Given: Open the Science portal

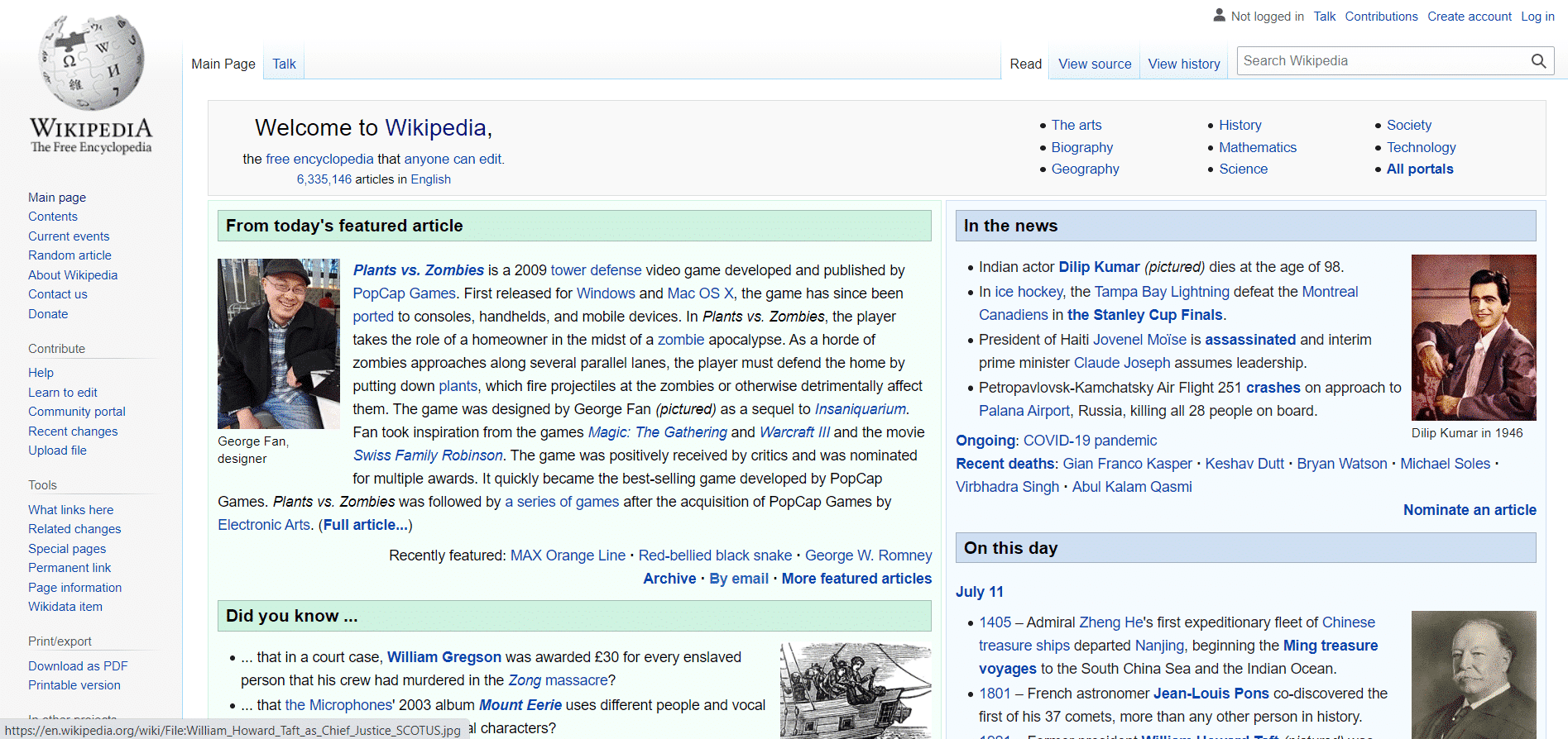Looking at the screenshot, I should pyautogui.click(x=1244, y=169).
